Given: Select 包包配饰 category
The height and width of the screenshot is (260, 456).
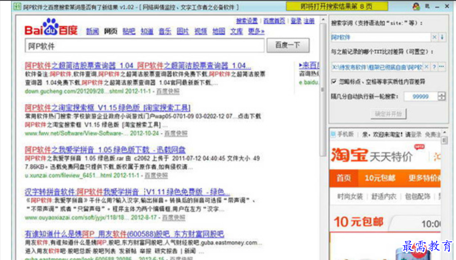Looking at the screenshot, I should coord(418,197).
